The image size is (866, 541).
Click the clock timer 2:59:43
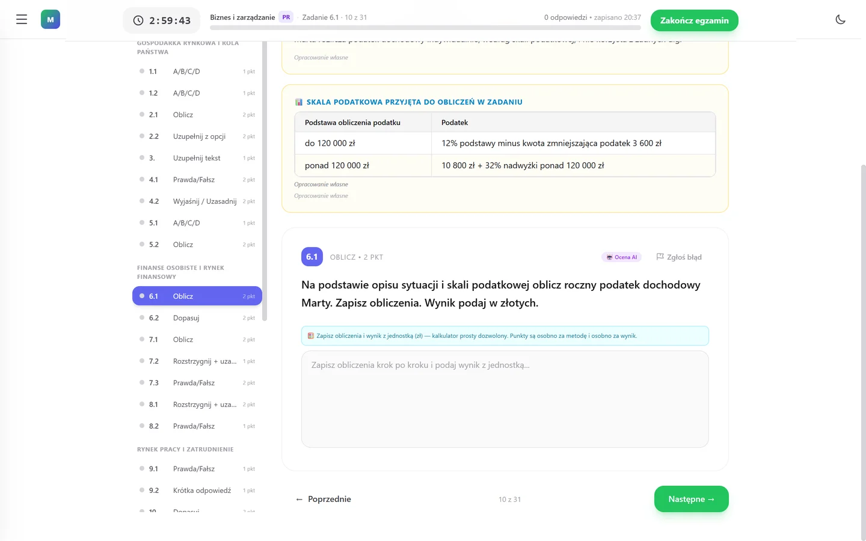coord(162,20)
